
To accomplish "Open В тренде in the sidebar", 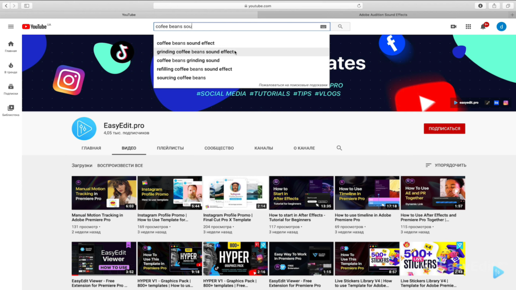I will [11, 68].
